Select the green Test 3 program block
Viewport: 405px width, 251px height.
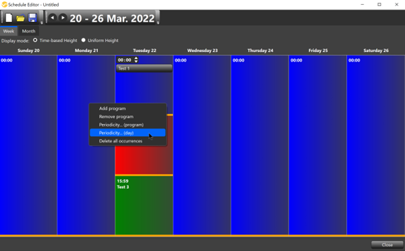[144, 205]
